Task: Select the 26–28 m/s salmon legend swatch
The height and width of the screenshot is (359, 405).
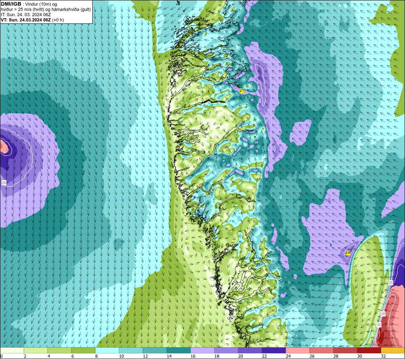Action: coord(322,350)
